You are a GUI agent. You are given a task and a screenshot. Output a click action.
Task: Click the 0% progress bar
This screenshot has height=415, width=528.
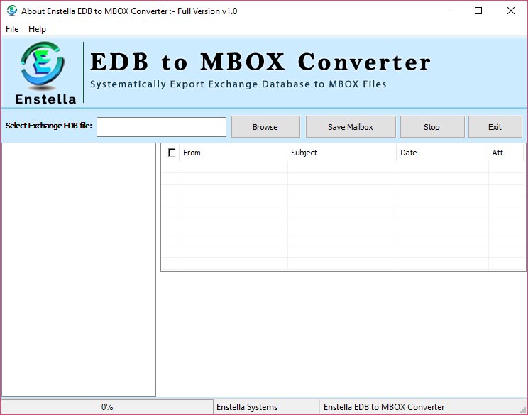point(107,407)
